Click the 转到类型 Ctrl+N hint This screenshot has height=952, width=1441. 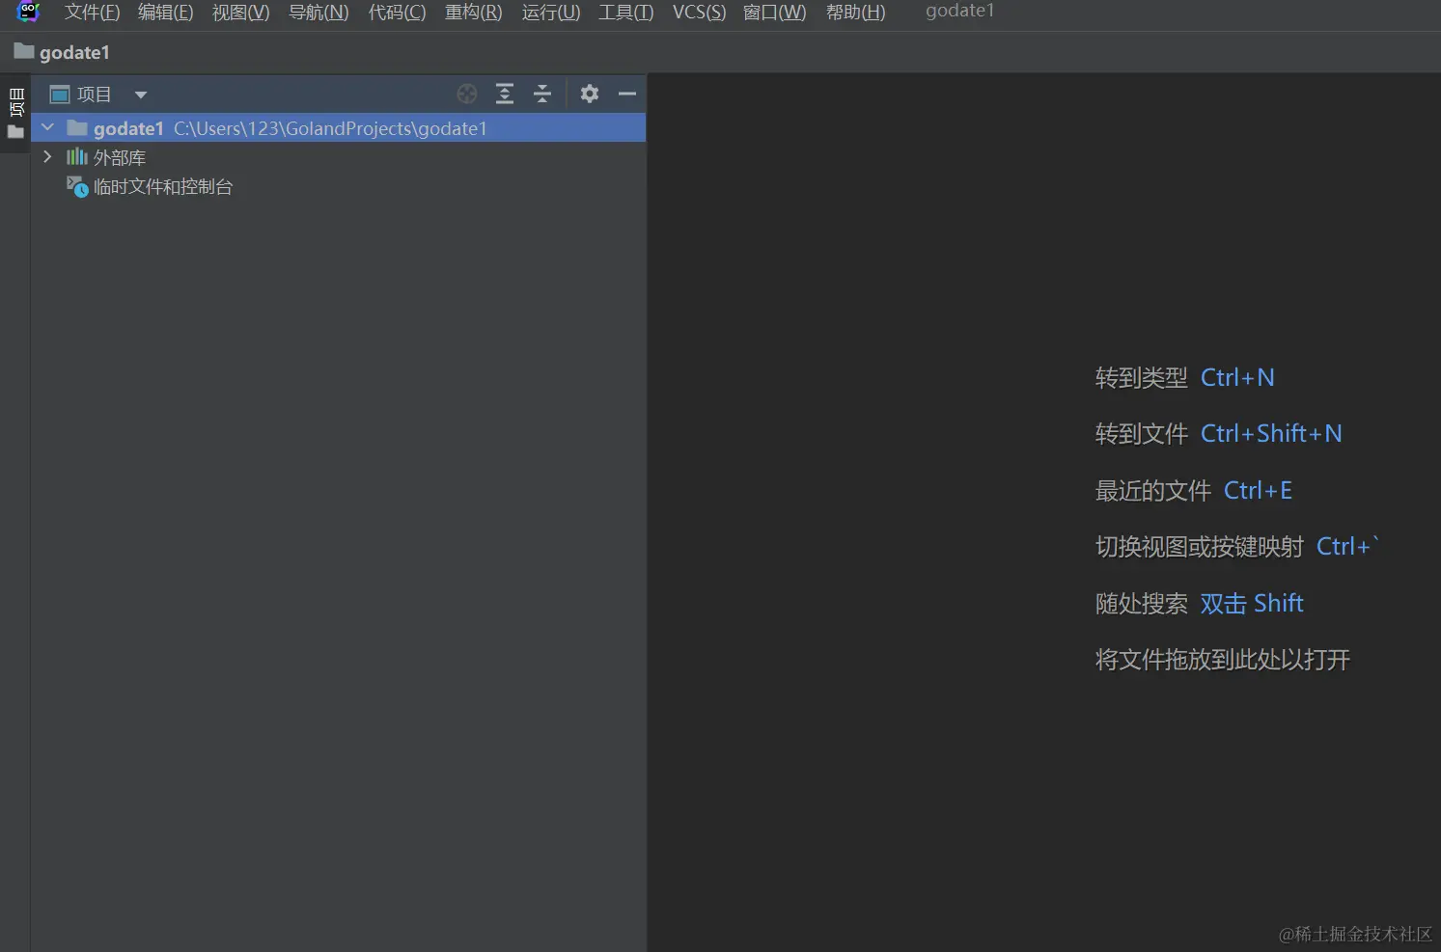click(1184, 377)
